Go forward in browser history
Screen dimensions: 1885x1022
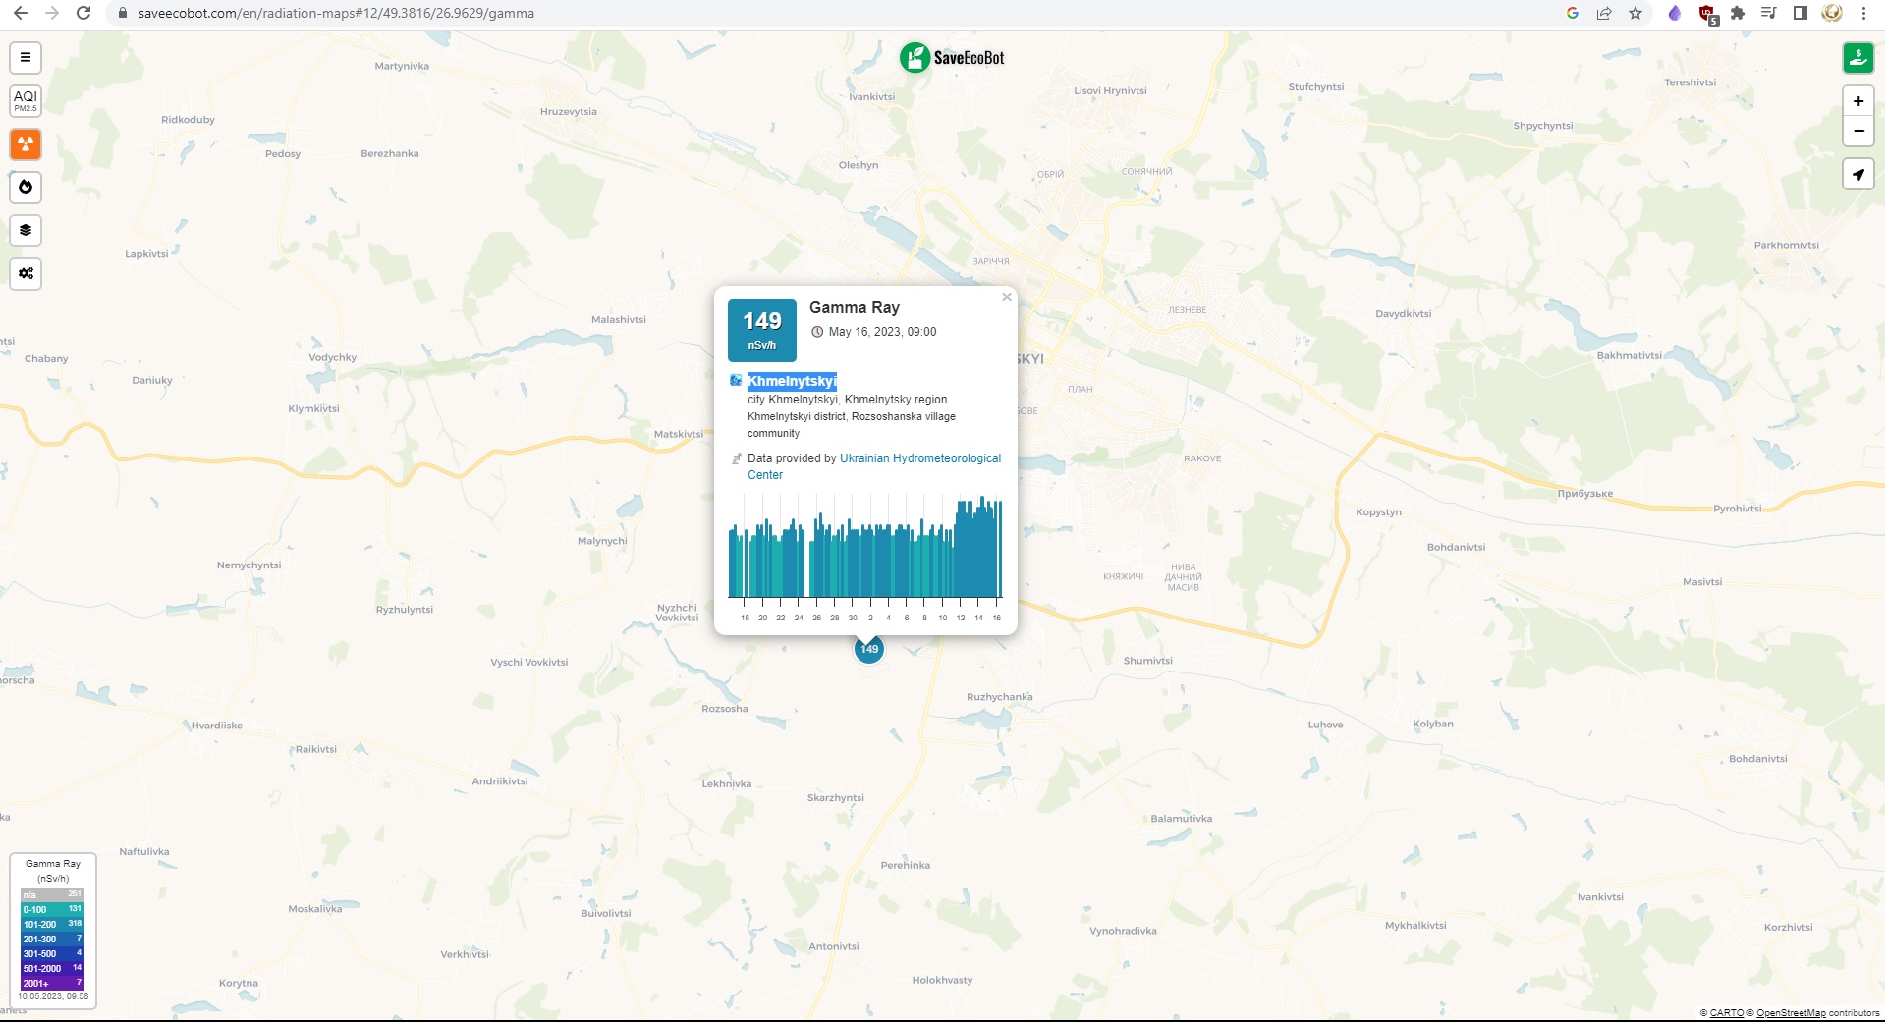pos(52,13)
